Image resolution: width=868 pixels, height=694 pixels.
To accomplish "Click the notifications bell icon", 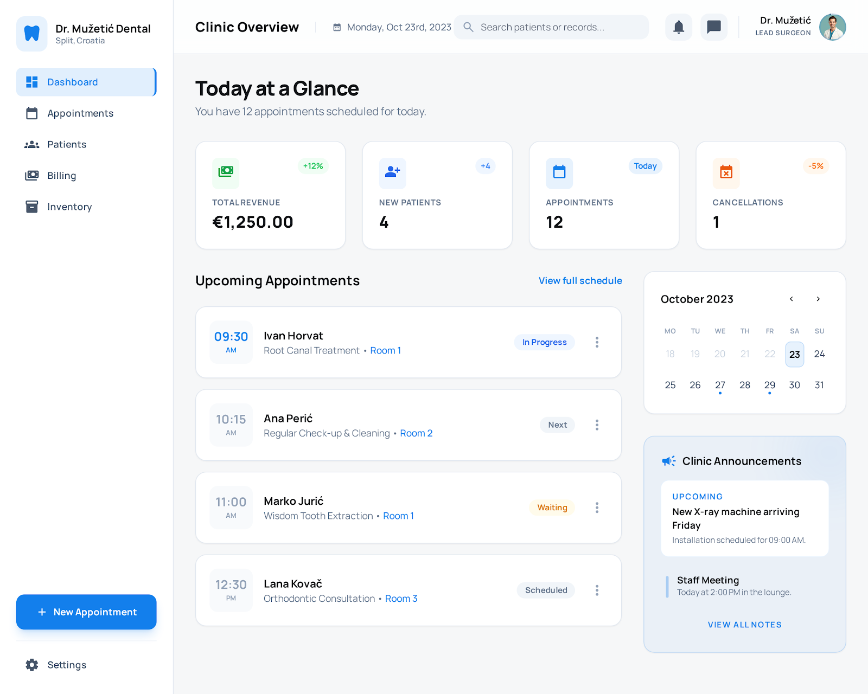I will [678, 27].
